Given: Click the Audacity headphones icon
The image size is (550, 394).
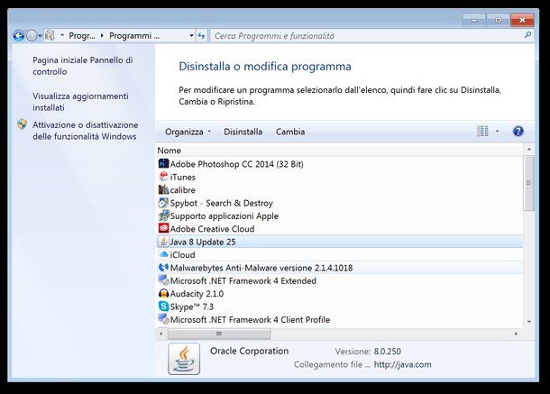Looking at the screenshot, I should 163,293.
